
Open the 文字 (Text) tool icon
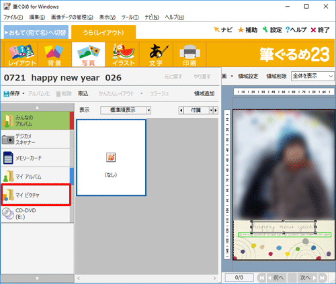[156, 54]
